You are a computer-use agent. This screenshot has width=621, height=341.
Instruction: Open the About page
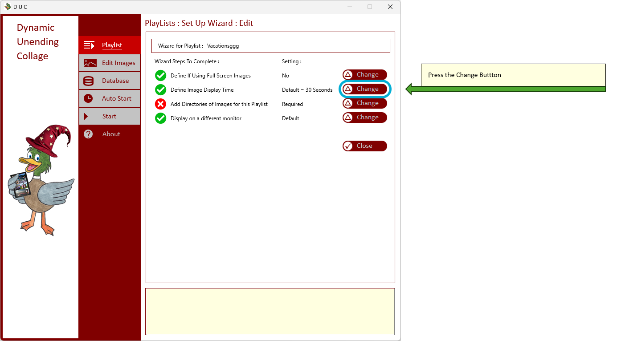(110, 134)
